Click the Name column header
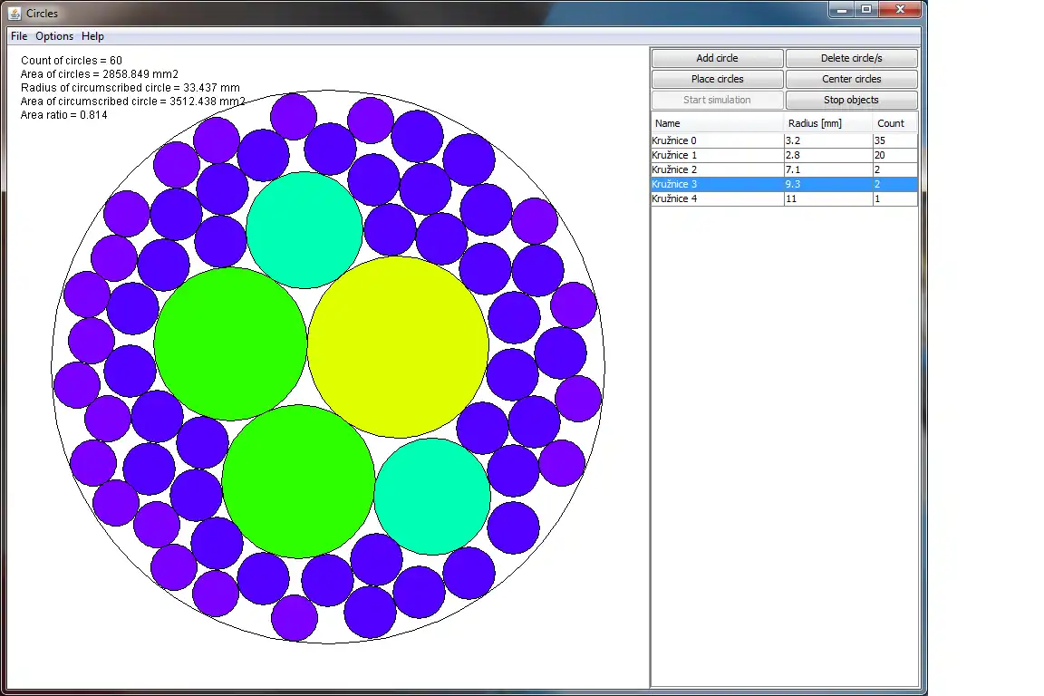 click(x=717, y=123)
